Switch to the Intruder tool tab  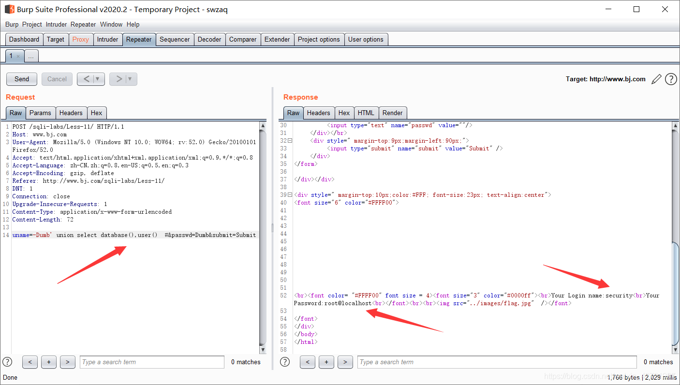tap(107, 39)
